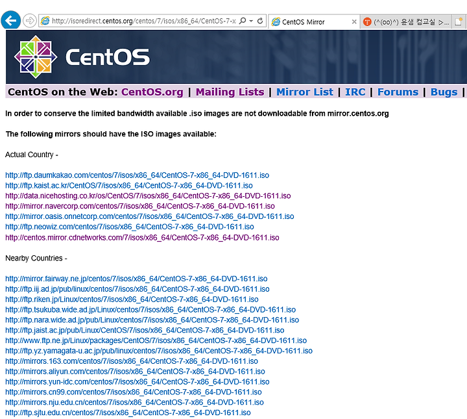
Task: Go back with the browser back arrow
Action: coord(11,20)
